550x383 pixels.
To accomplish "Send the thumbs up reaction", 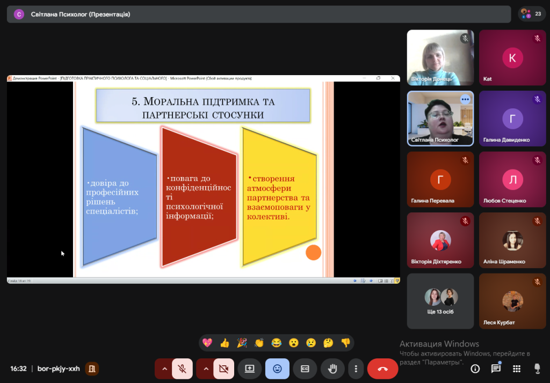I will [x=225, y=342].
